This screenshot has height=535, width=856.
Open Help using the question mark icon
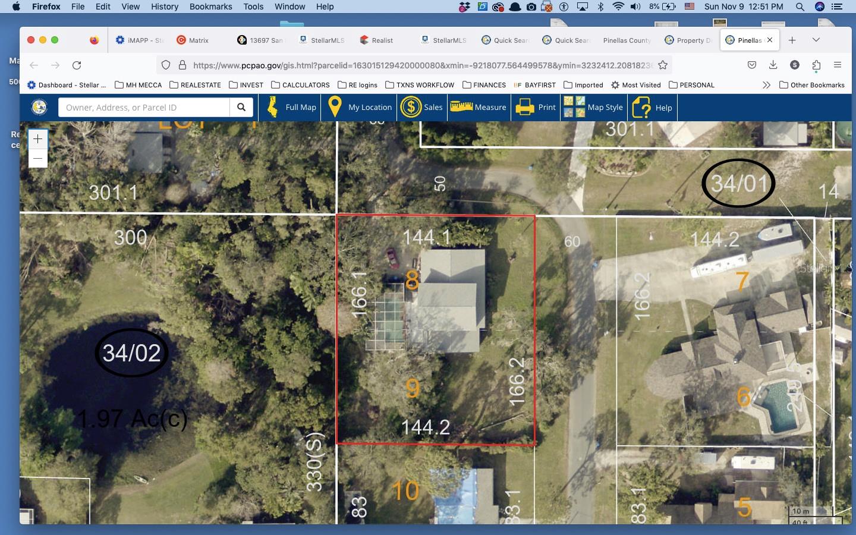coord(643,107)
